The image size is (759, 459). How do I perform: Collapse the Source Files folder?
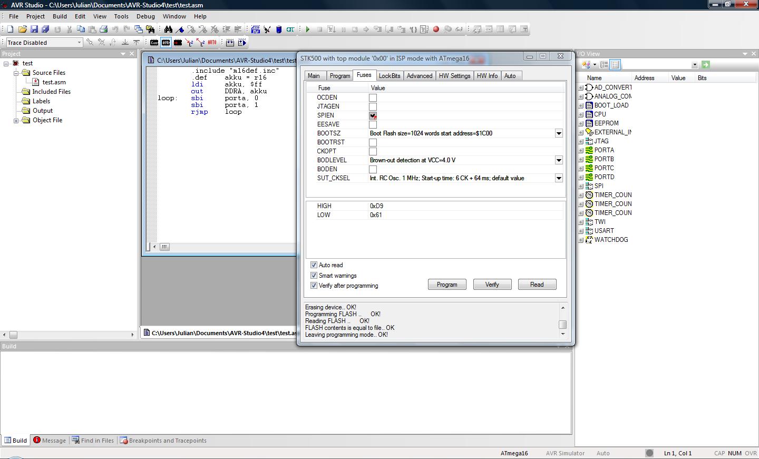(16, 73)
